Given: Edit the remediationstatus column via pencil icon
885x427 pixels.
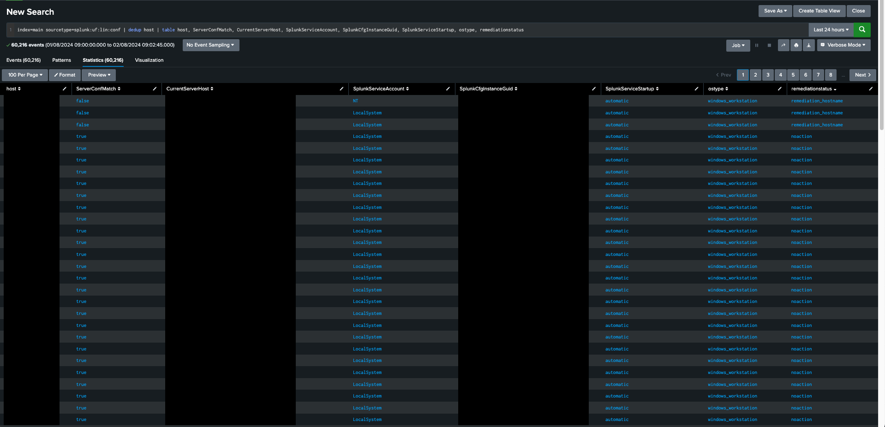Looking at the screenshot, I should point(871,89).
